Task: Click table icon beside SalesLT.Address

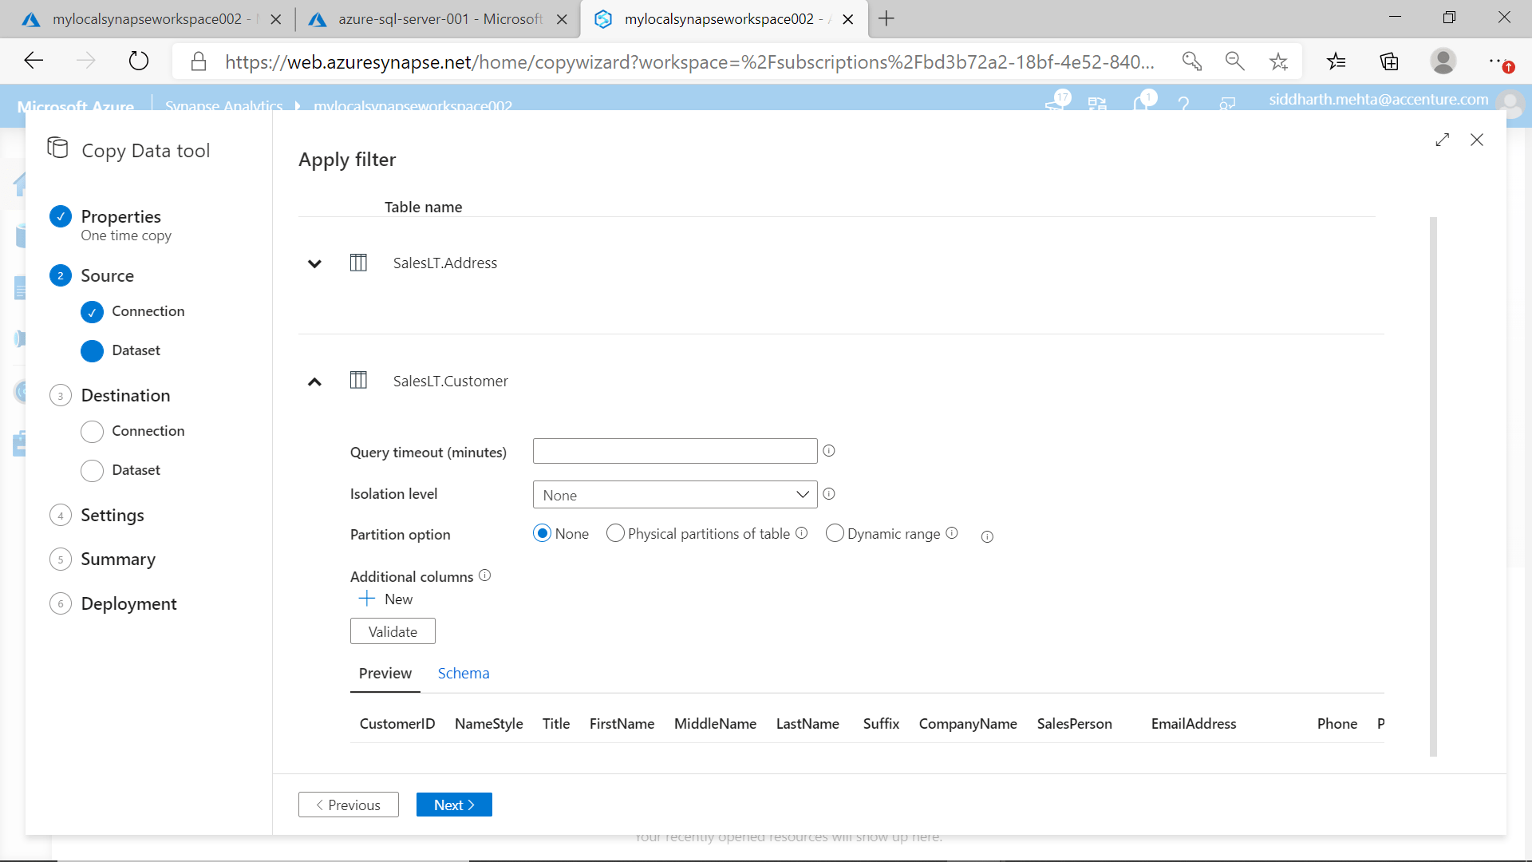Action: coord(358,263)
